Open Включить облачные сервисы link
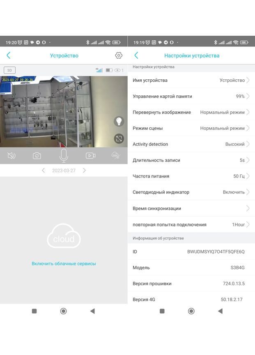The image size is (255, 355). tap(64, 263)
